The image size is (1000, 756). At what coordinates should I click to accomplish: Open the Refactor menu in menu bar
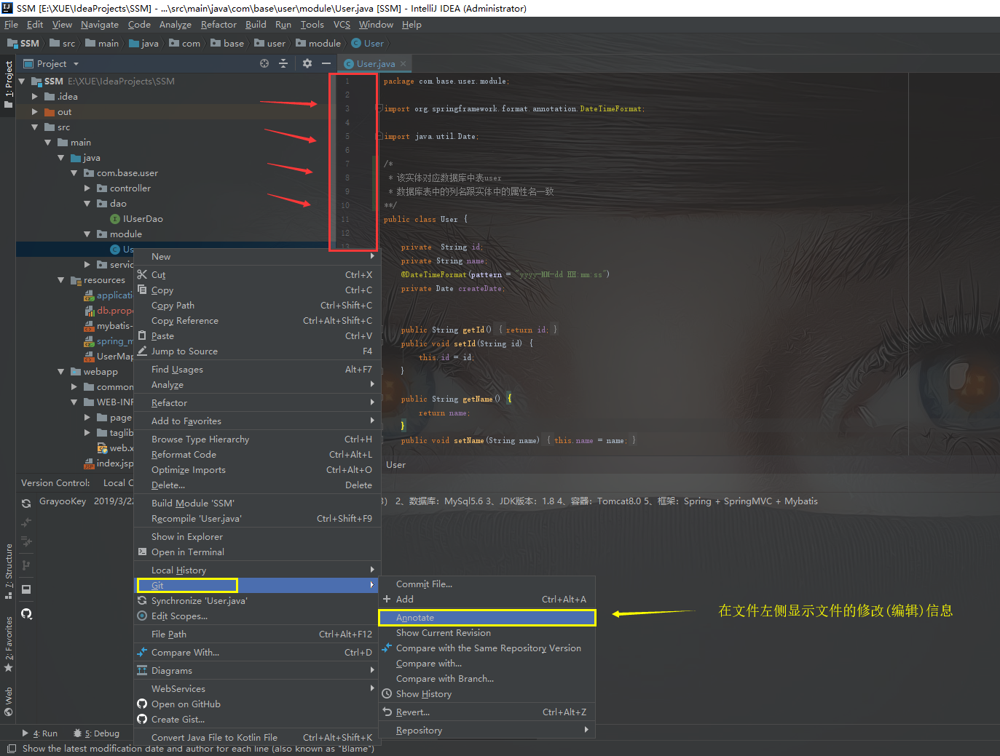point(218,24)
